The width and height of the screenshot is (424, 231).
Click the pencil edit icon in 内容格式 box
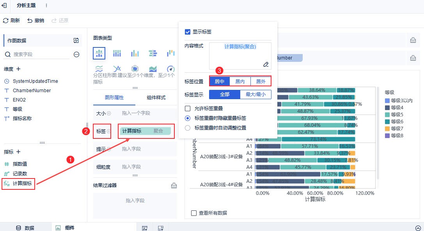coord(266,64)
